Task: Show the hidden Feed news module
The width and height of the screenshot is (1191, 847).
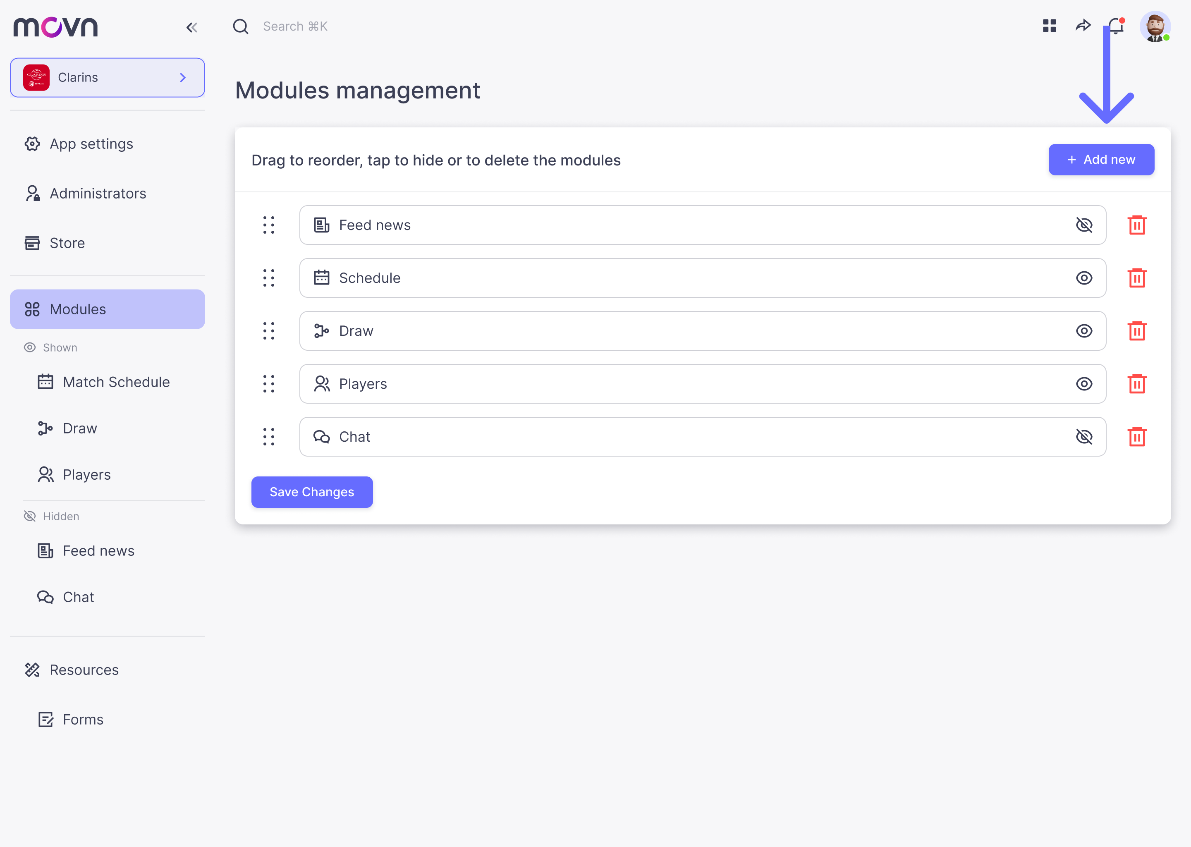Action: pyautogui.click(x=1083, y=225)
